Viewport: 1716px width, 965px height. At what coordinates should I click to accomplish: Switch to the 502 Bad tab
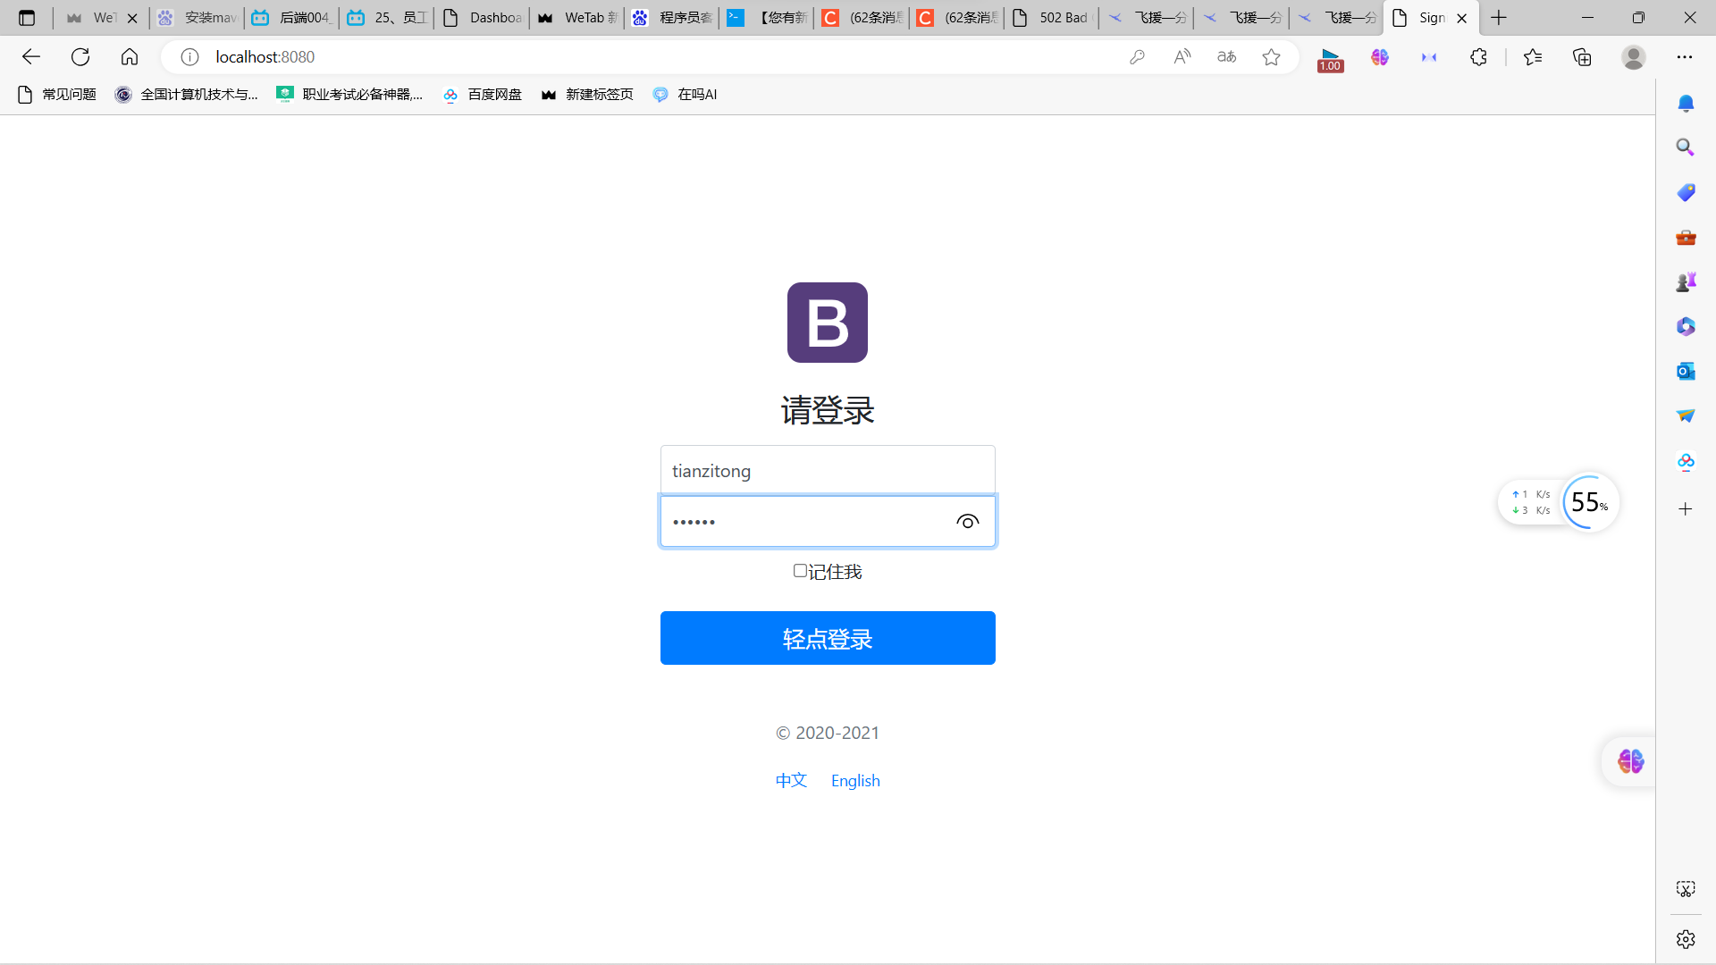click(x=1052, y=18)
